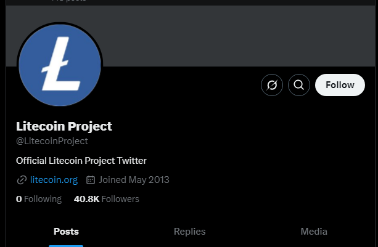Click the posts count text at top
This screenshot has height=247, width=378.
69,1
